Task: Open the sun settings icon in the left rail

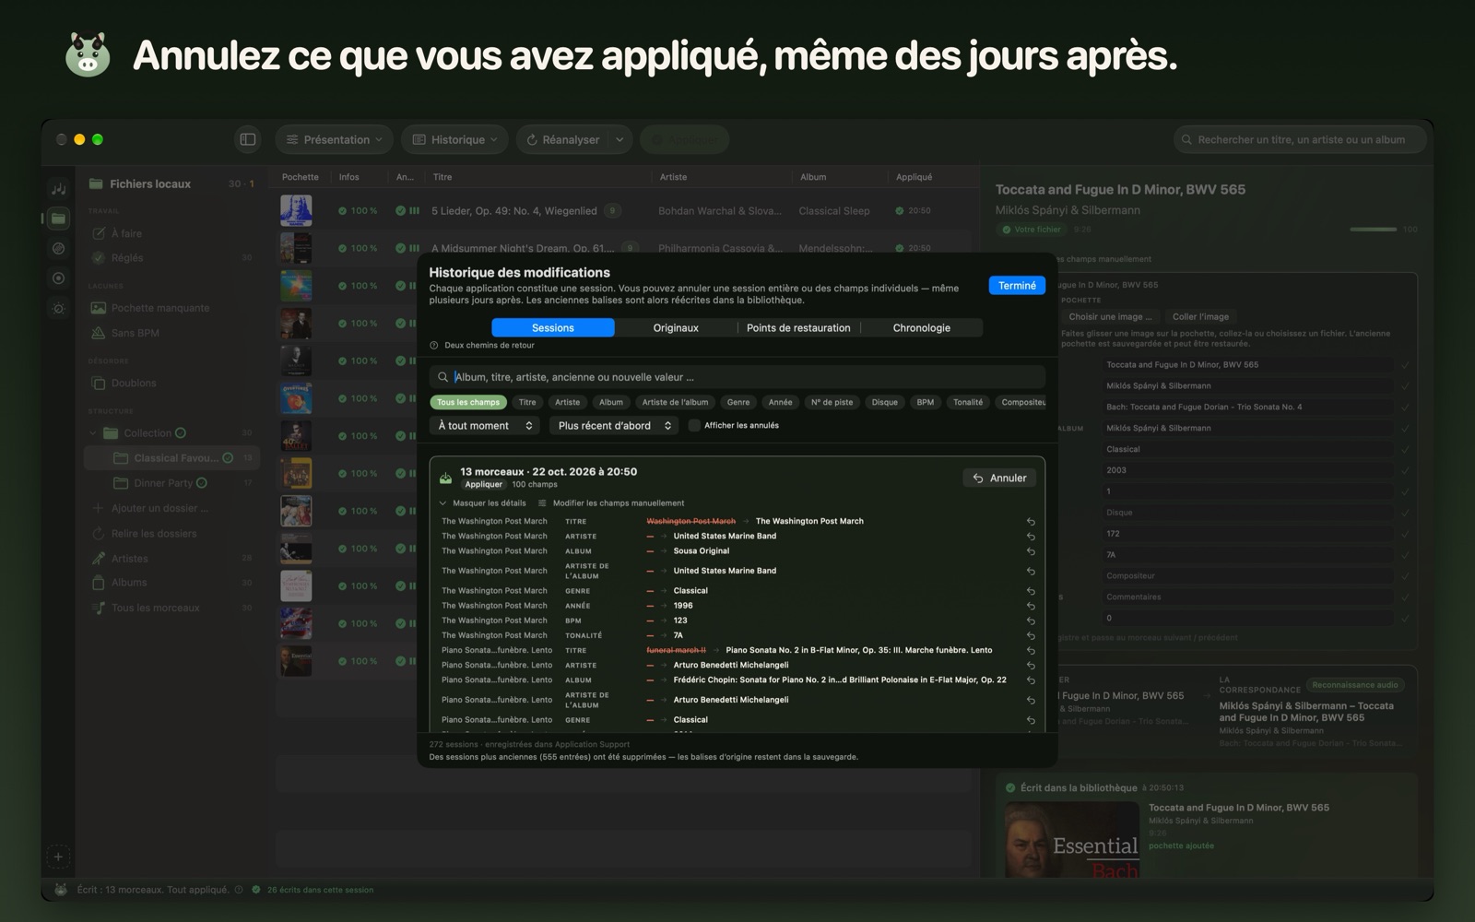Action: 58,308
